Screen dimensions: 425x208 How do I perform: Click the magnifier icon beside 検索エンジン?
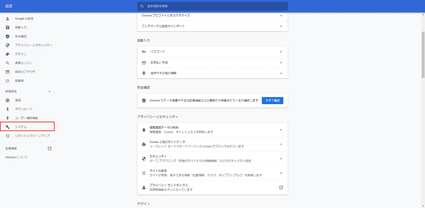click(x=8, y=63)
